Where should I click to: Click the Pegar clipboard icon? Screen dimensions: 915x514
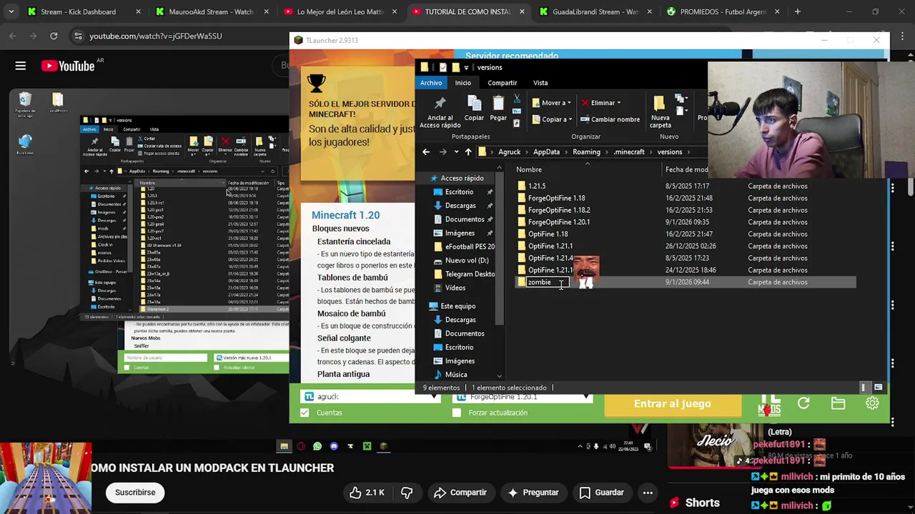[498, 109]
